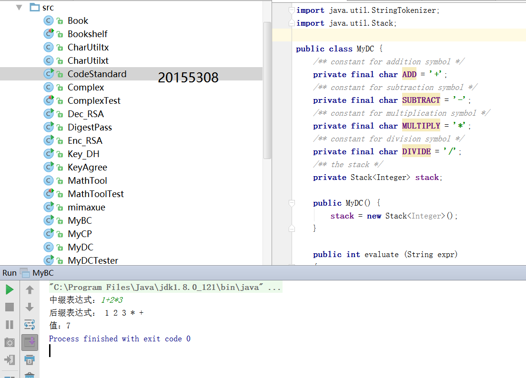526x378 pixels.
Task: Open the Dec_RSA class
Action: [x=86, y=114]
